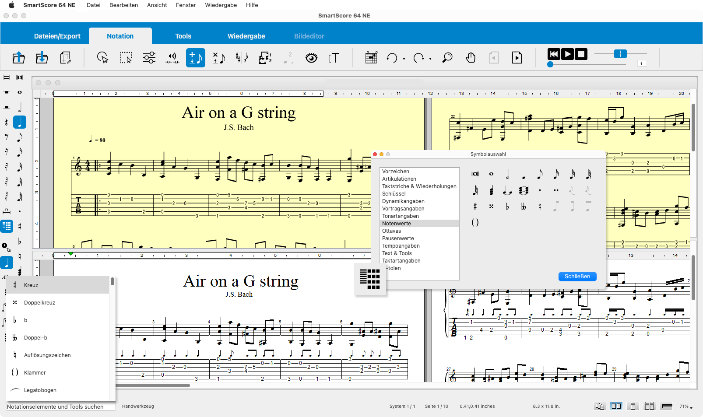Click the tempo slider handle
703x417 pixels.
click(620, 54)
